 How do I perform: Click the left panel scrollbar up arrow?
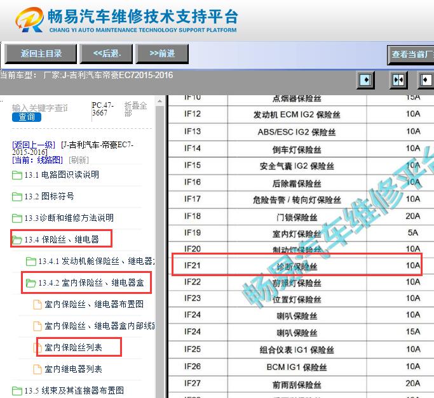(x=159, y=101)
